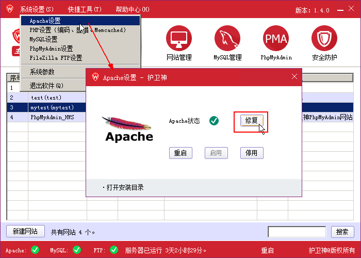Select MySQL设置 menu entry
Viewport: 361px width, 258px height.
point(80,39)
